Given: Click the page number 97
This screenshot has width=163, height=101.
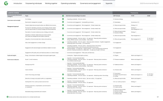Looking at the screenshot, I should [x=158, y=97].
